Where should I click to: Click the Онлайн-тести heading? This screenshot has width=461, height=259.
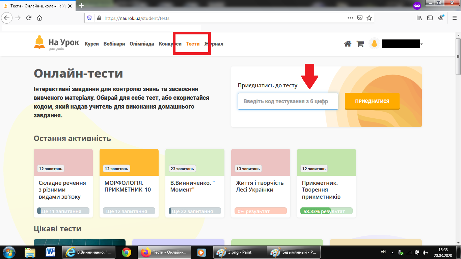pos(78,74)
